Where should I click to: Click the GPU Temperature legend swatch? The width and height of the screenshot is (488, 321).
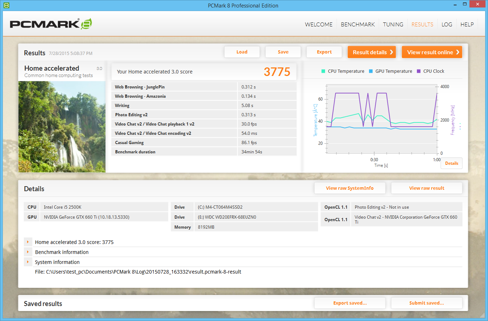[x=371, y=71]
